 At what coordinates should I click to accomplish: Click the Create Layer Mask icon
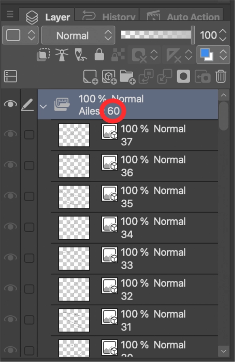[x=183, y=77]
